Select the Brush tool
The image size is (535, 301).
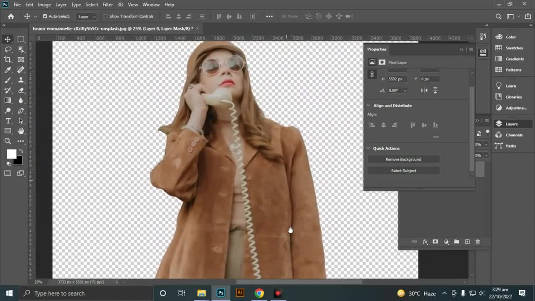click(8, 80)
